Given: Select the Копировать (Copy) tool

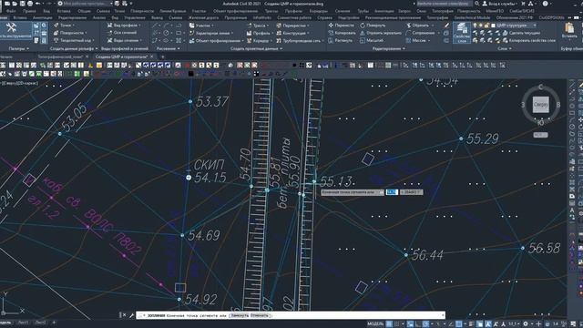Looking at the screenshot, I should [x=342, y=33].
